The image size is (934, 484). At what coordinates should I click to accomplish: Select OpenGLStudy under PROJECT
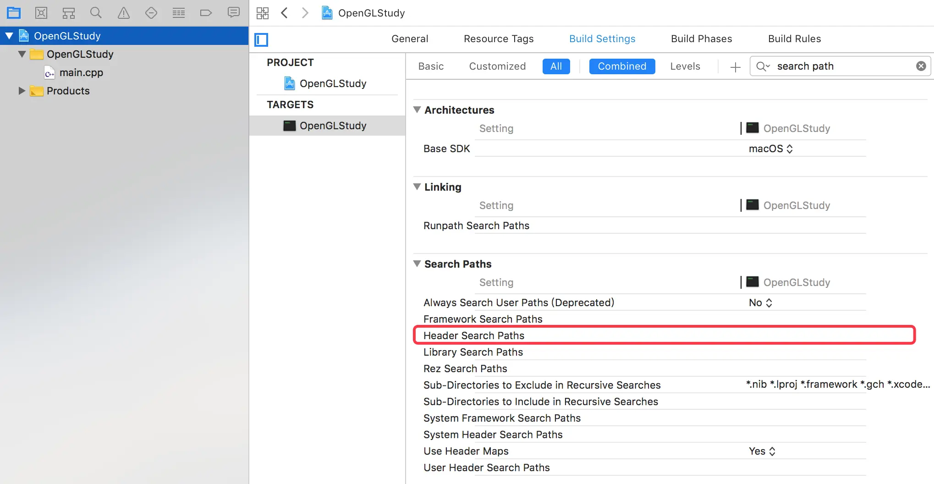point(327,83)
